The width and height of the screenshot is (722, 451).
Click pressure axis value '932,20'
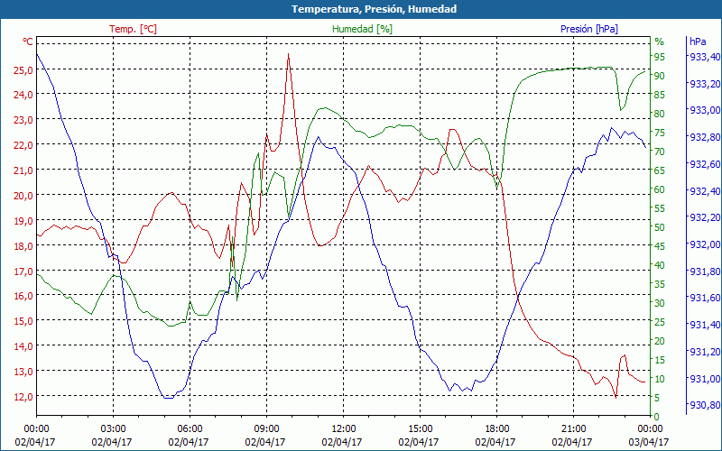tap(705, 217)
